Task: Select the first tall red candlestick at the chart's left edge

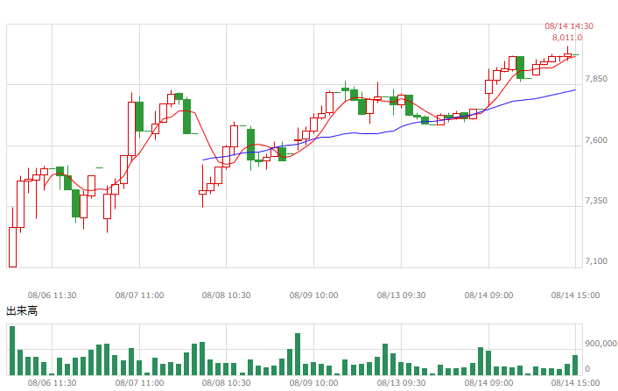Action: point(12,247)
